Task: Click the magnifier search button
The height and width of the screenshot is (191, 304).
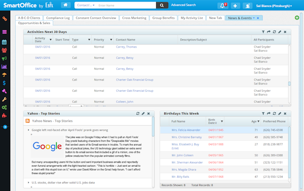Action: point(162,5)
